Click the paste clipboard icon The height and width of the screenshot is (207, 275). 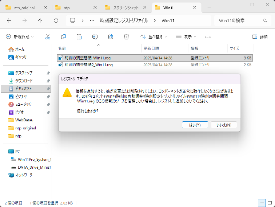[79, 37]
